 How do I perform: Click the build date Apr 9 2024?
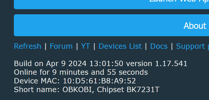[66, 64]
